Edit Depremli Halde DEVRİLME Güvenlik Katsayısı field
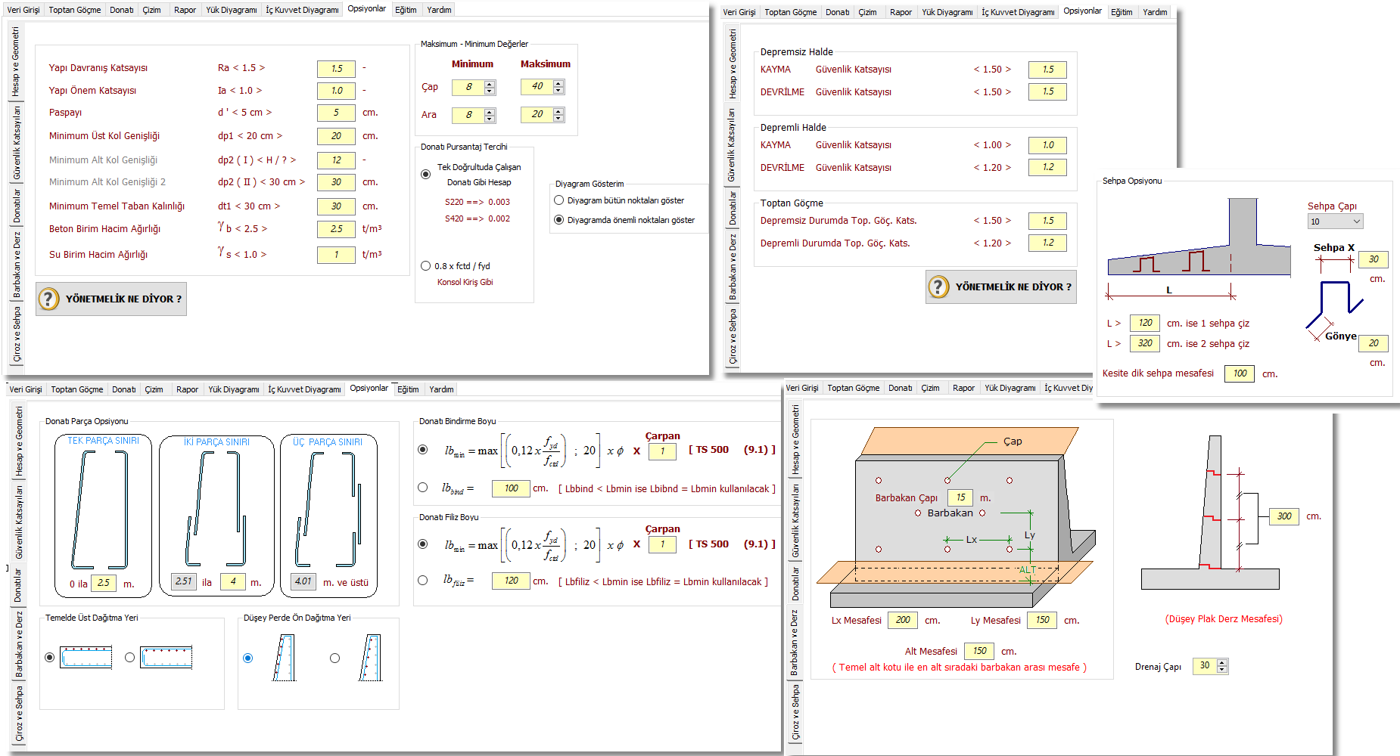 point(1047,167)
